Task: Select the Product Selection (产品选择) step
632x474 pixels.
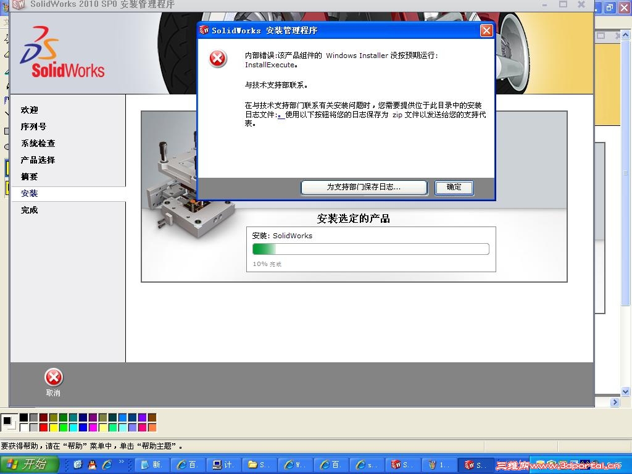Action: coord(38,160)
